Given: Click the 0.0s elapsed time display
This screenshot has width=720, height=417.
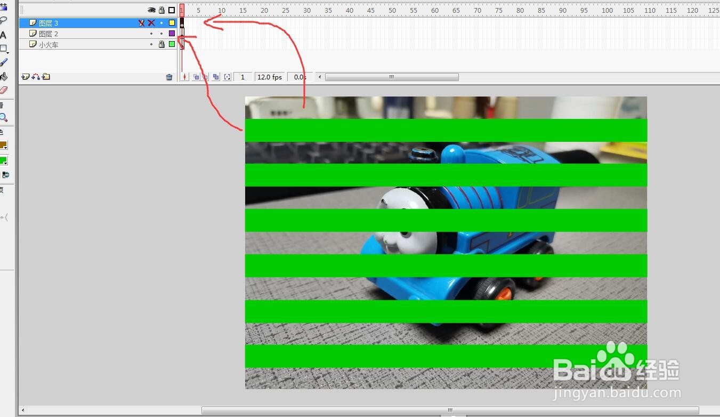Looking at the screenshot, I should click(300, 77).
